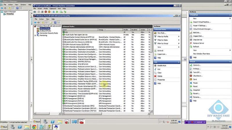
Task: Click the Revert icon in VM connection toolbar
Action: 65,12
